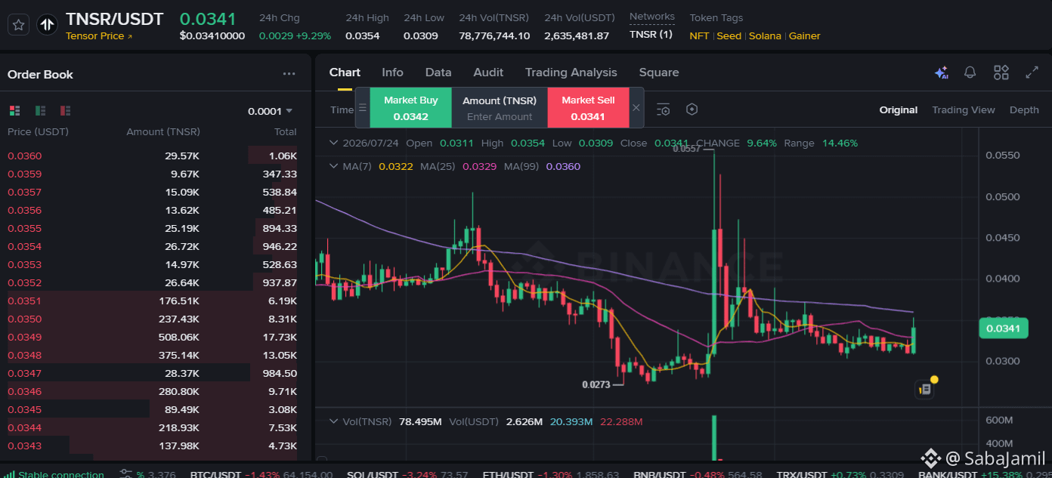1052x478 pixels.
Task: Select the 0.0352 order book price
Action: pos(24,282)
